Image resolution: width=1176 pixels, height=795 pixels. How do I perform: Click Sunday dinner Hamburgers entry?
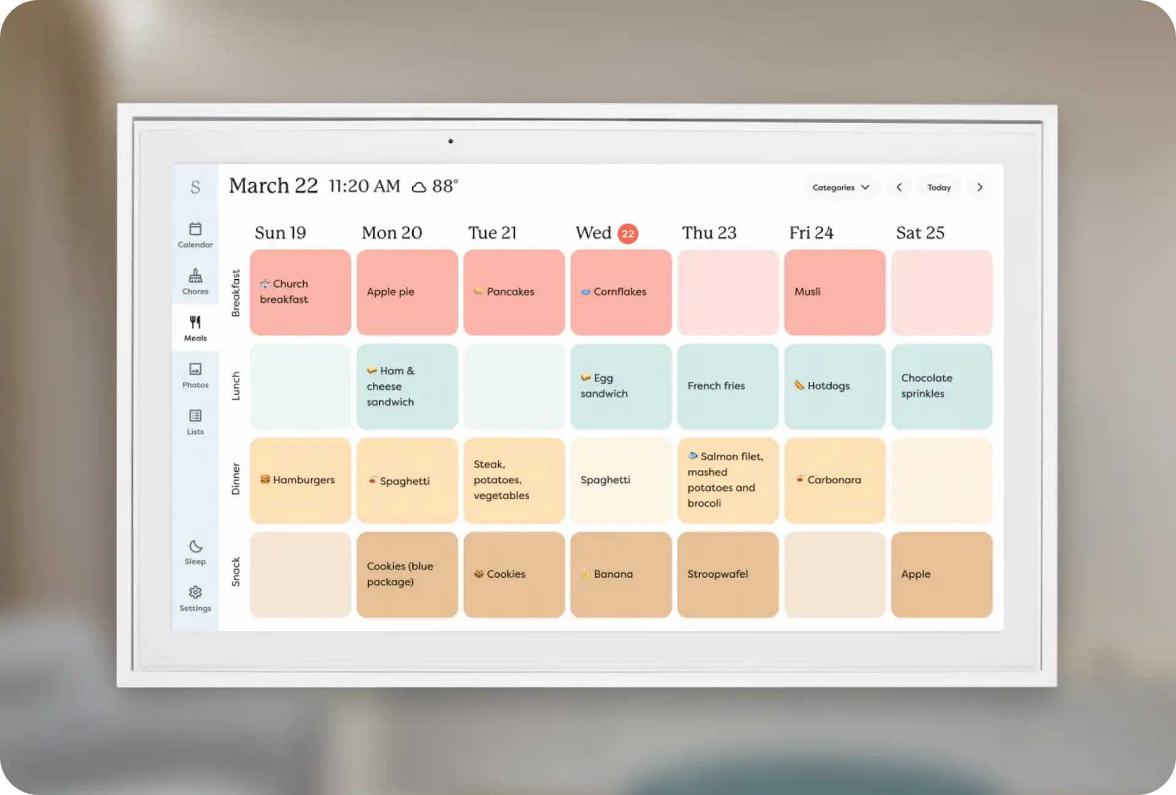tap(300, 479)
